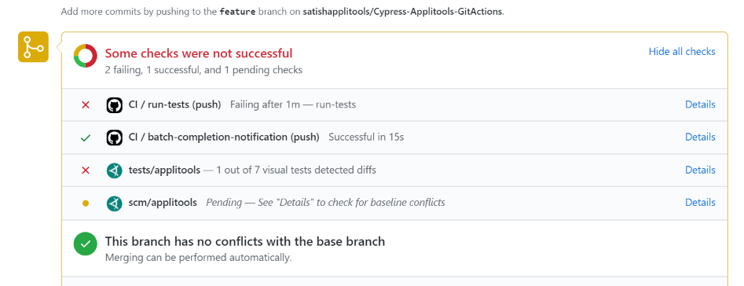Click GitHub logo next to CI / run-tests

pos(115,104)
